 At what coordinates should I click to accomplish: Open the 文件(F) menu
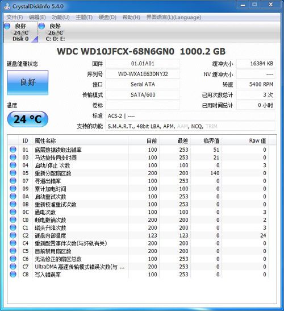pos(14,17)
